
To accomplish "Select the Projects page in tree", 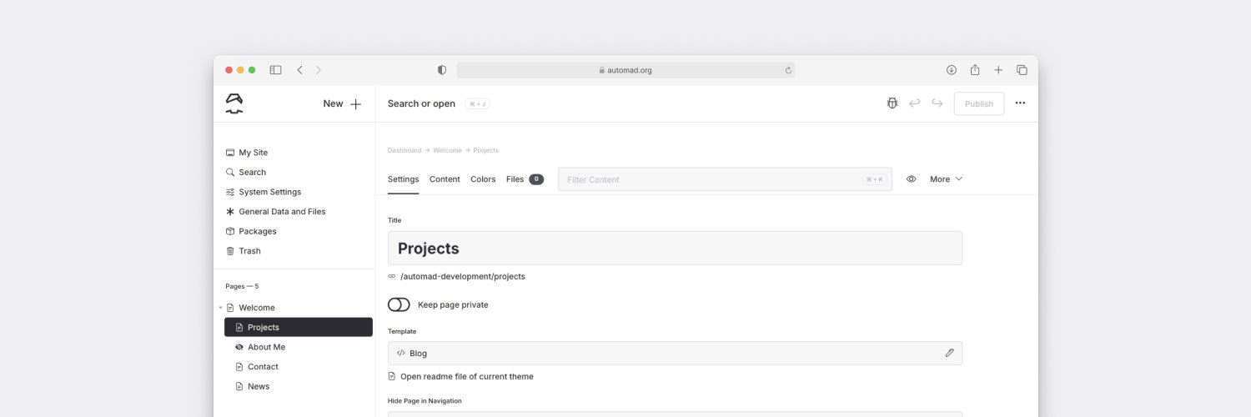I will 299,327.
